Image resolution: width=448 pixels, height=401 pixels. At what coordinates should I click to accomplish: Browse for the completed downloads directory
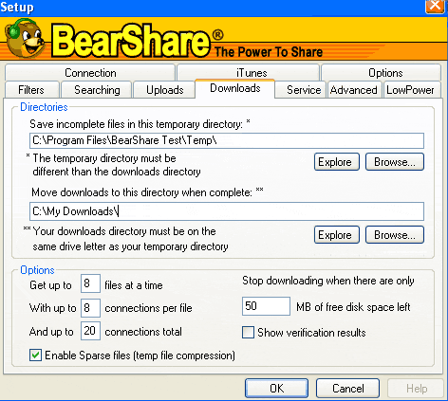coord(395,235)
